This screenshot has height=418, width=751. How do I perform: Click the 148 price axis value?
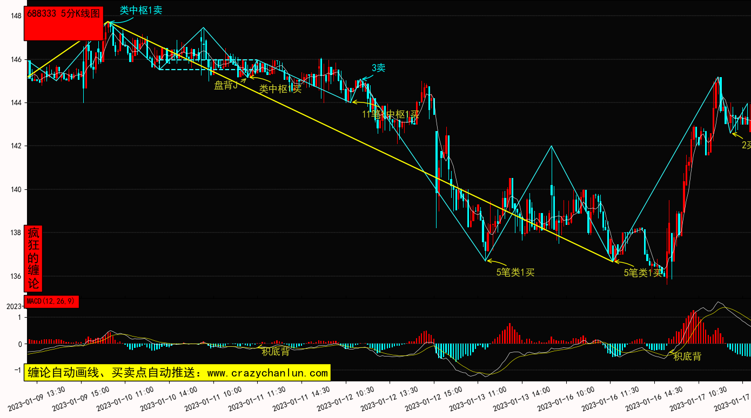[15, 16]
